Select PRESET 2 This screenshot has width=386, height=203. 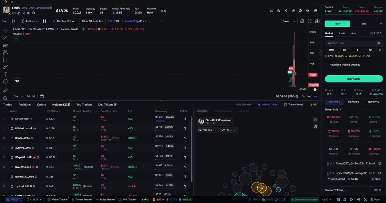tap(354, 102)
